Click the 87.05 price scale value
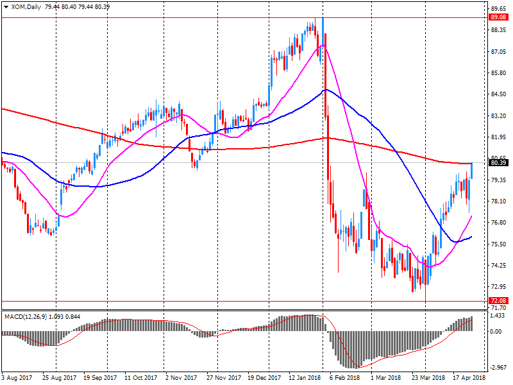513x385 pixels. coord(498,52)
